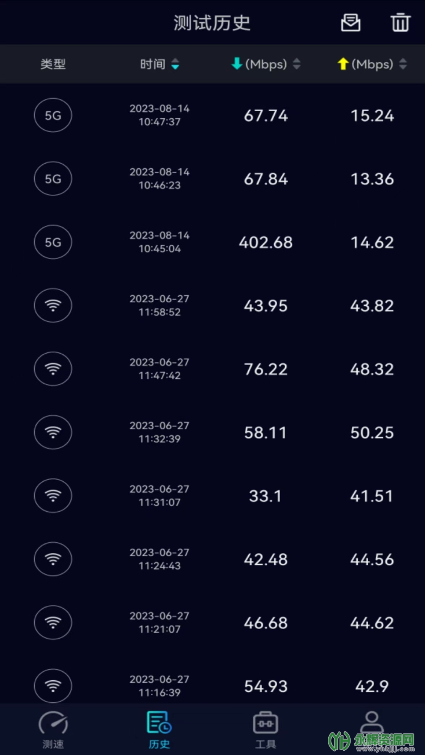Image resolution: width=425 pixels, height=755 pixels.
Task: Sort by download Mbps column arrows
Action: (x=297, y=64)
